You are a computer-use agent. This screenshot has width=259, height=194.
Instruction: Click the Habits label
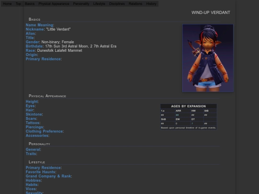32,185
